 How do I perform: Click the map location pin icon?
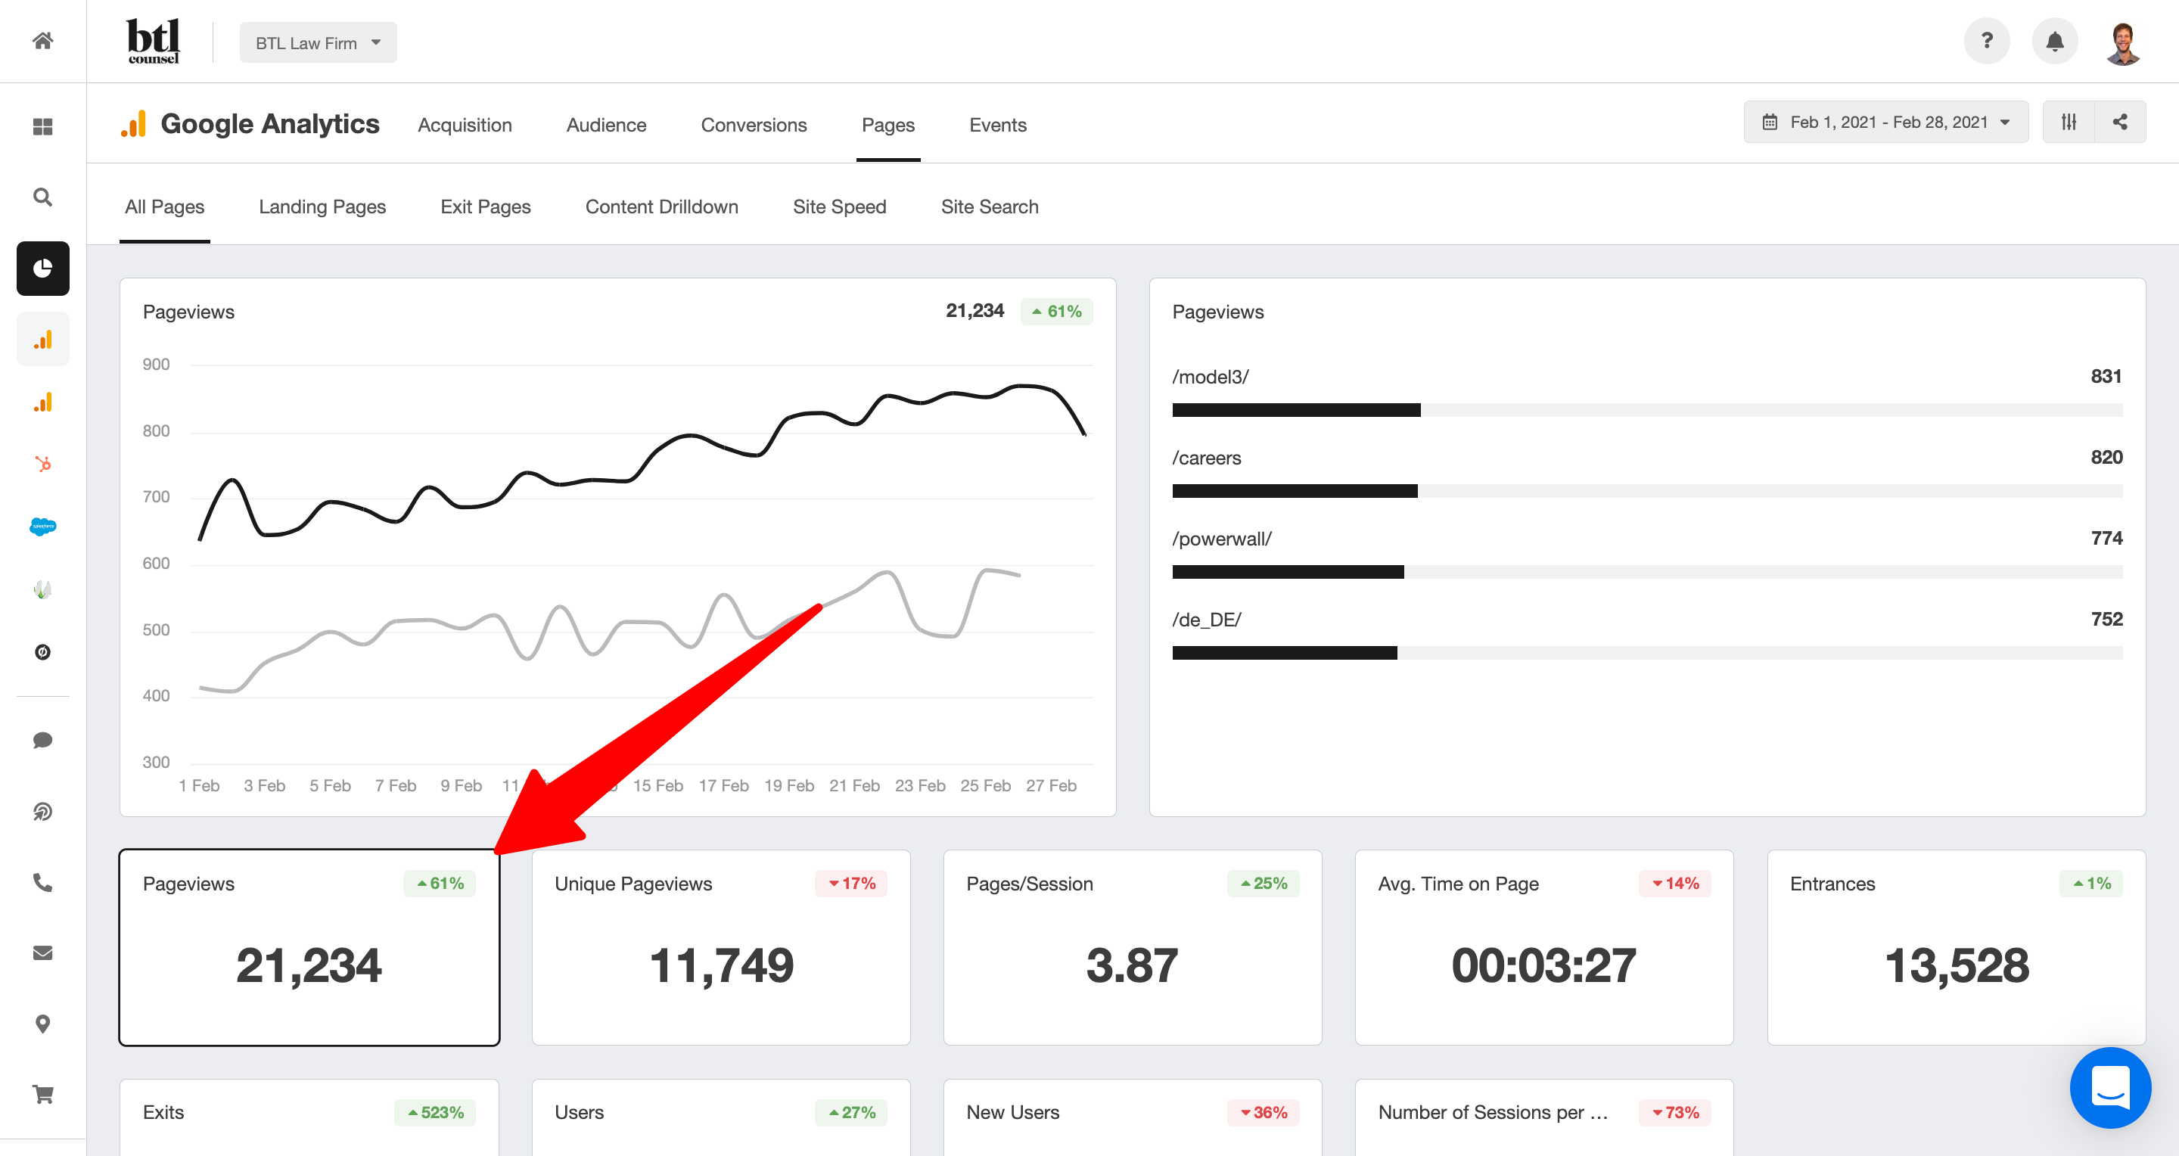tap(42, 1024)
